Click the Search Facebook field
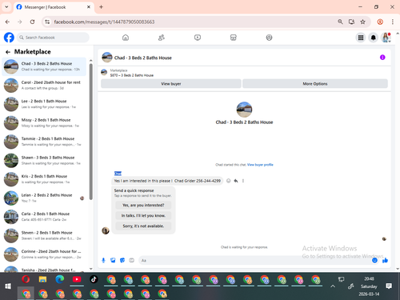This screenshot has height=300, width=400. [x=53, y=38]
